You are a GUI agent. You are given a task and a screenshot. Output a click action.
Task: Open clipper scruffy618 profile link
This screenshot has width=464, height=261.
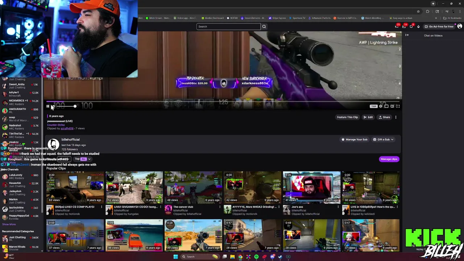67,128
